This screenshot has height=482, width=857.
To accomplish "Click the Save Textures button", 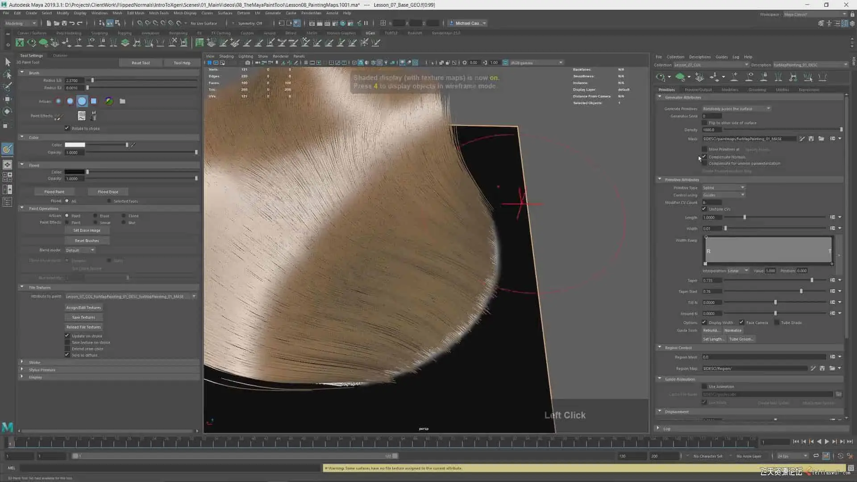I will (83, 317).
